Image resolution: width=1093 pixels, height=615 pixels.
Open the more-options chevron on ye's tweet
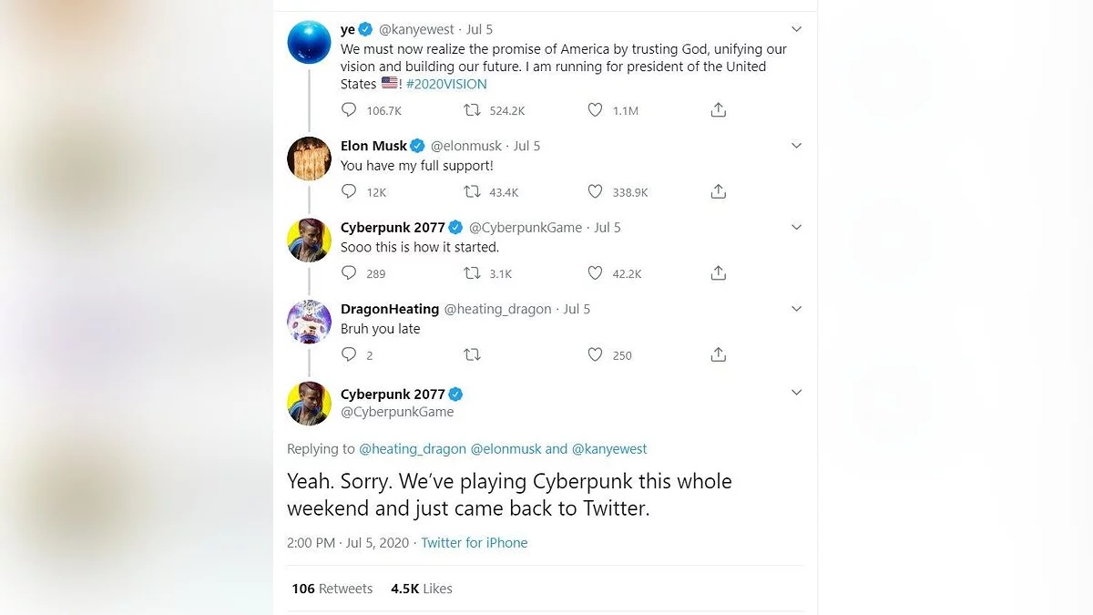click(x=796, y=29)
